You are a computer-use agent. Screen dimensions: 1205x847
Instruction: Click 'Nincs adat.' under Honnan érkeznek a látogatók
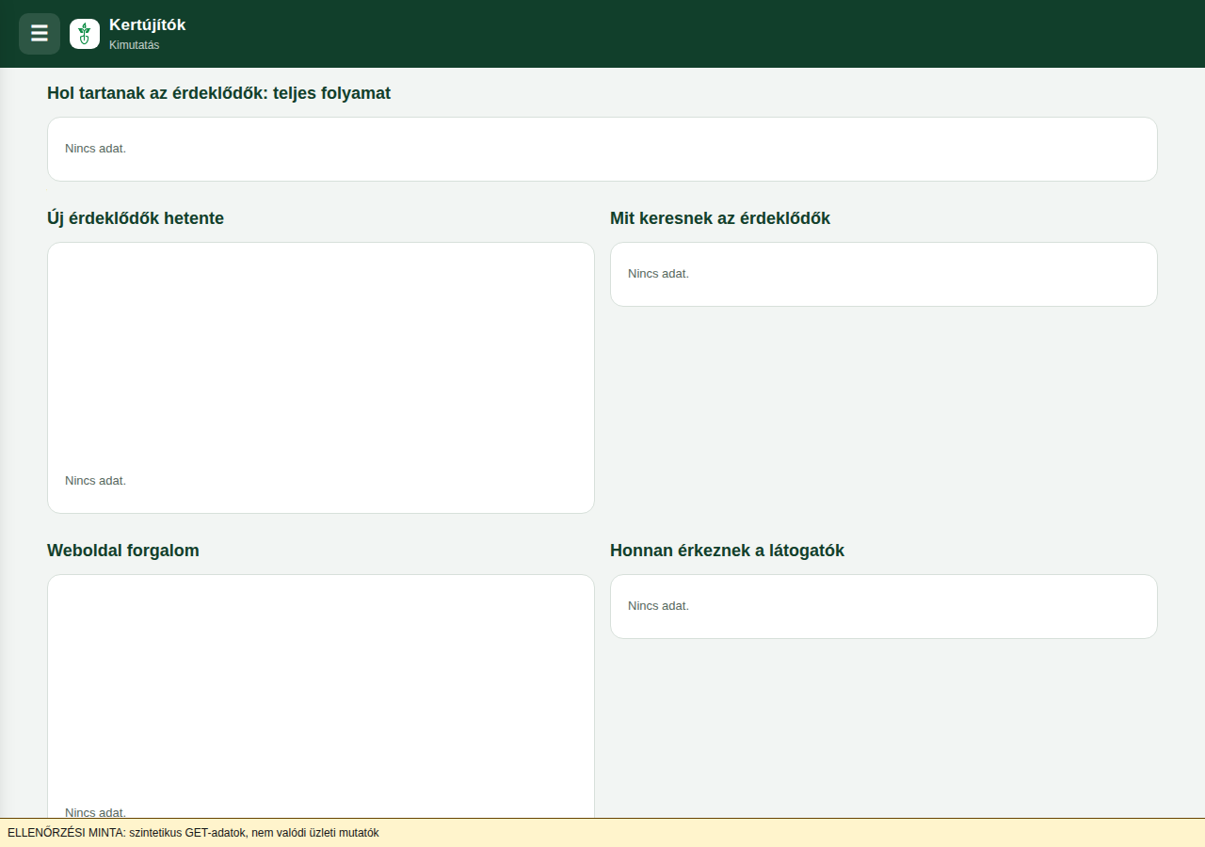[659, 606]
